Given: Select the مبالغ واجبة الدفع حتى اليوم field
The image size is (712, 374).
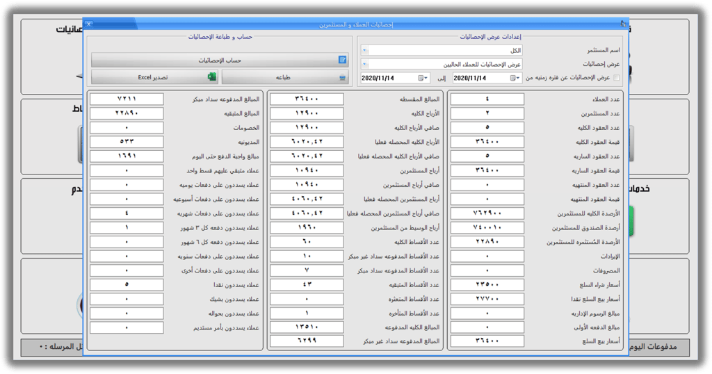Looking at the screenshot, I should point(127,156).
